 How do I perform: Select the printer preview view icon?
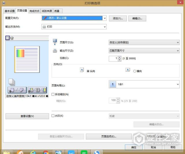(x=12, y=38)
